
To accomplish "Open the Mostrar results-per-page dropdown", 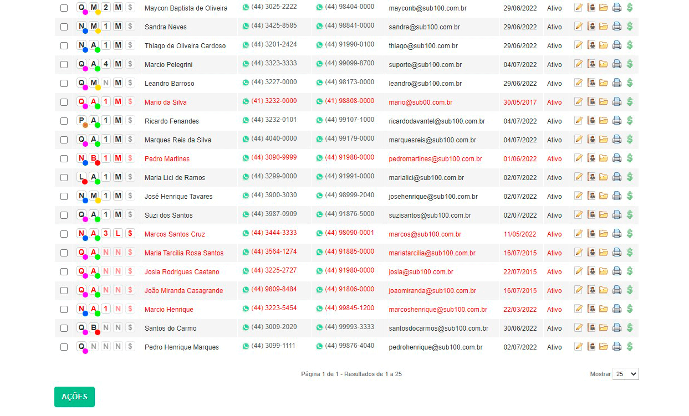I will point(626,374).
